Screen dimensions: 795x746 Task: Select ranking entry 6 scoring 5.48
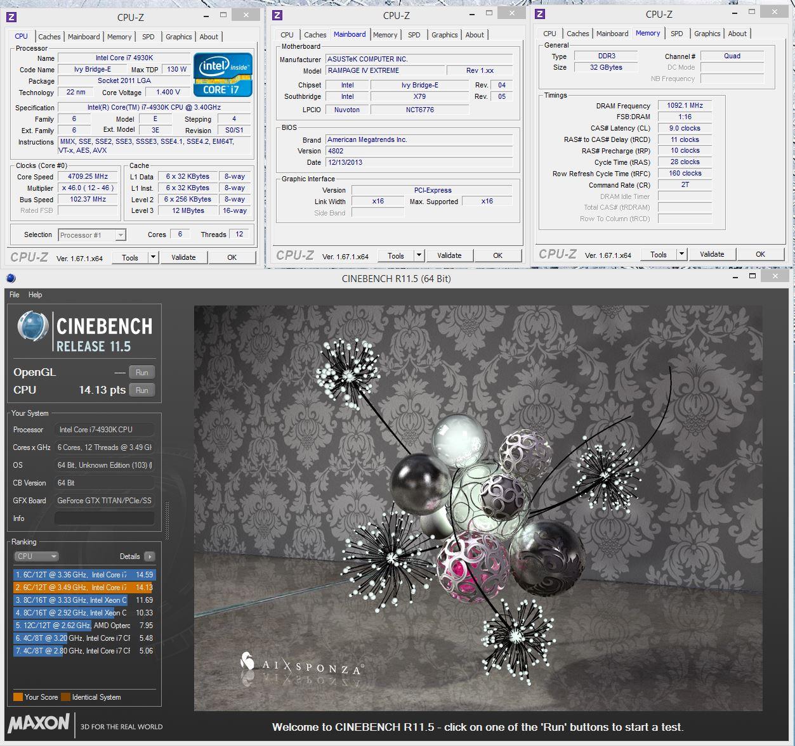pos(84,638)
